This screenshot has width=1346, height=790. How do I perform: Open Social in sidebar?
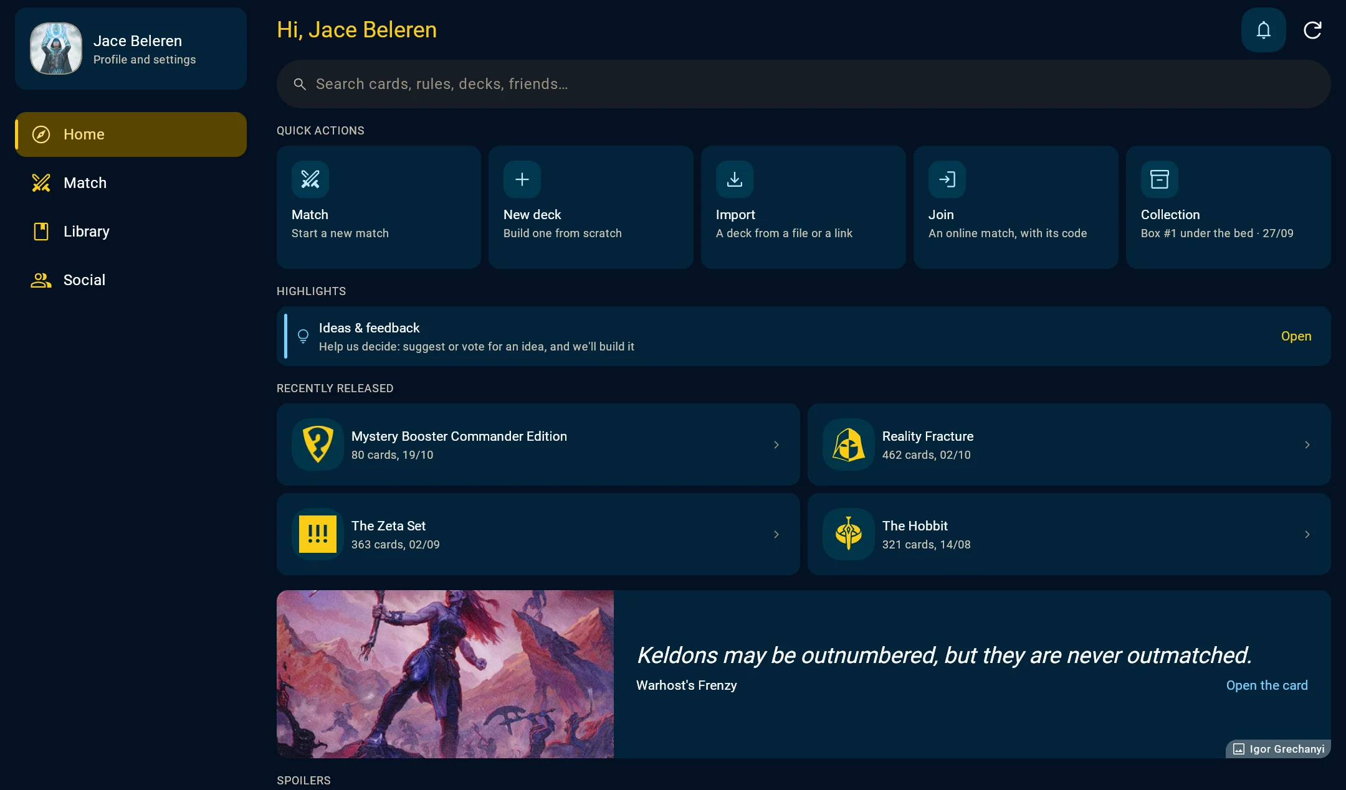point(131,280)
